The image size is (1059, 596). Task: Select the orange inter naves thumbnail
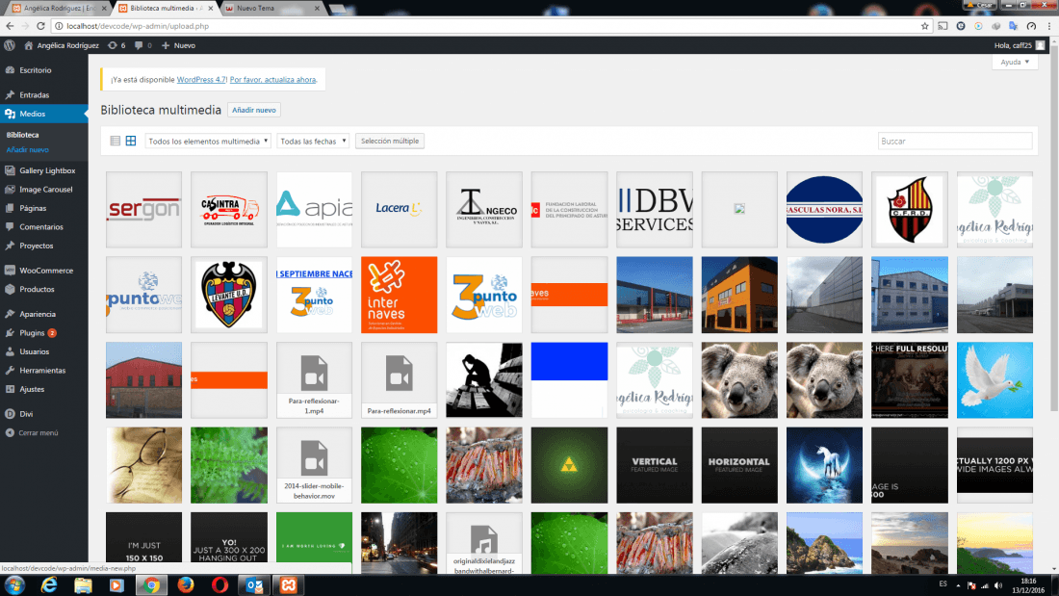400,295
